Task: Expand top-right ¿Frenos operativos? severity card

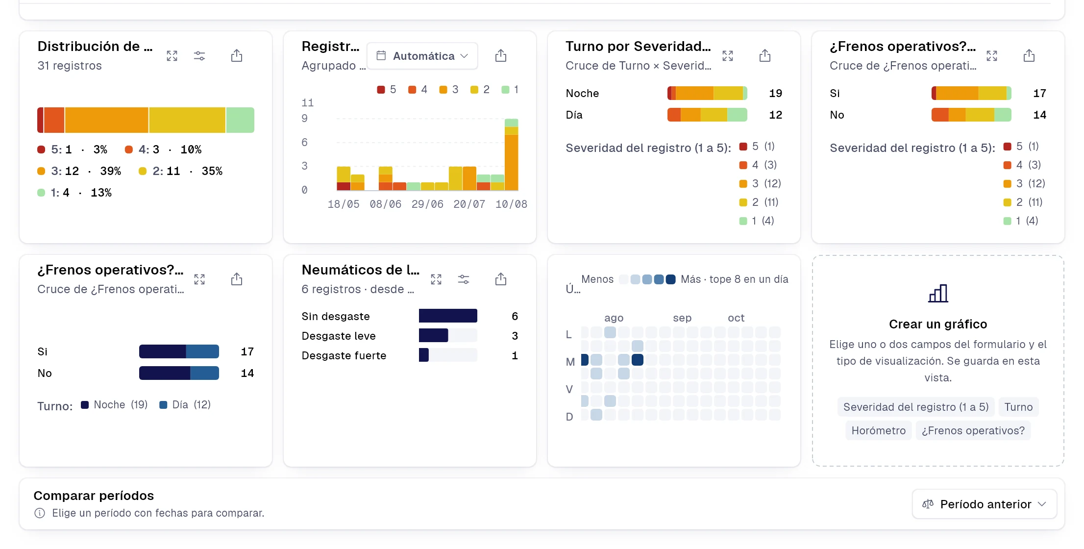Action: (992, 56)
